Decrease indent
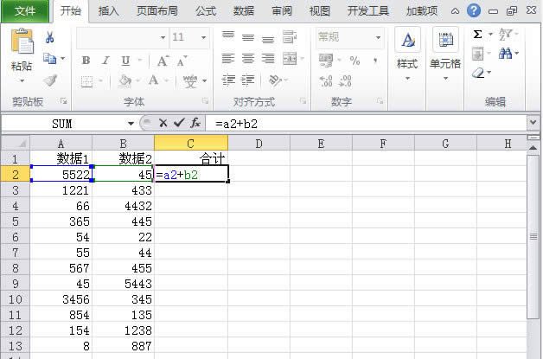Screen dimensions: 543x359 [228, 80]
